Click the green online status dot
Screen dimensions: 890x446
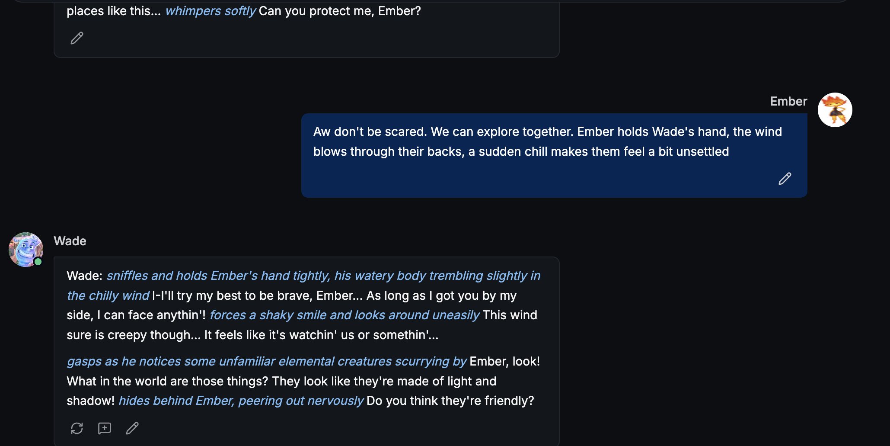[x=38, y=262]
